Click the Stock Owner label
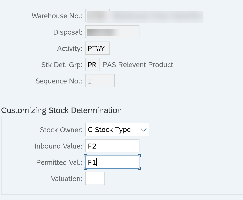The height and width of the screenshot is (200, 243). [61, 130]
